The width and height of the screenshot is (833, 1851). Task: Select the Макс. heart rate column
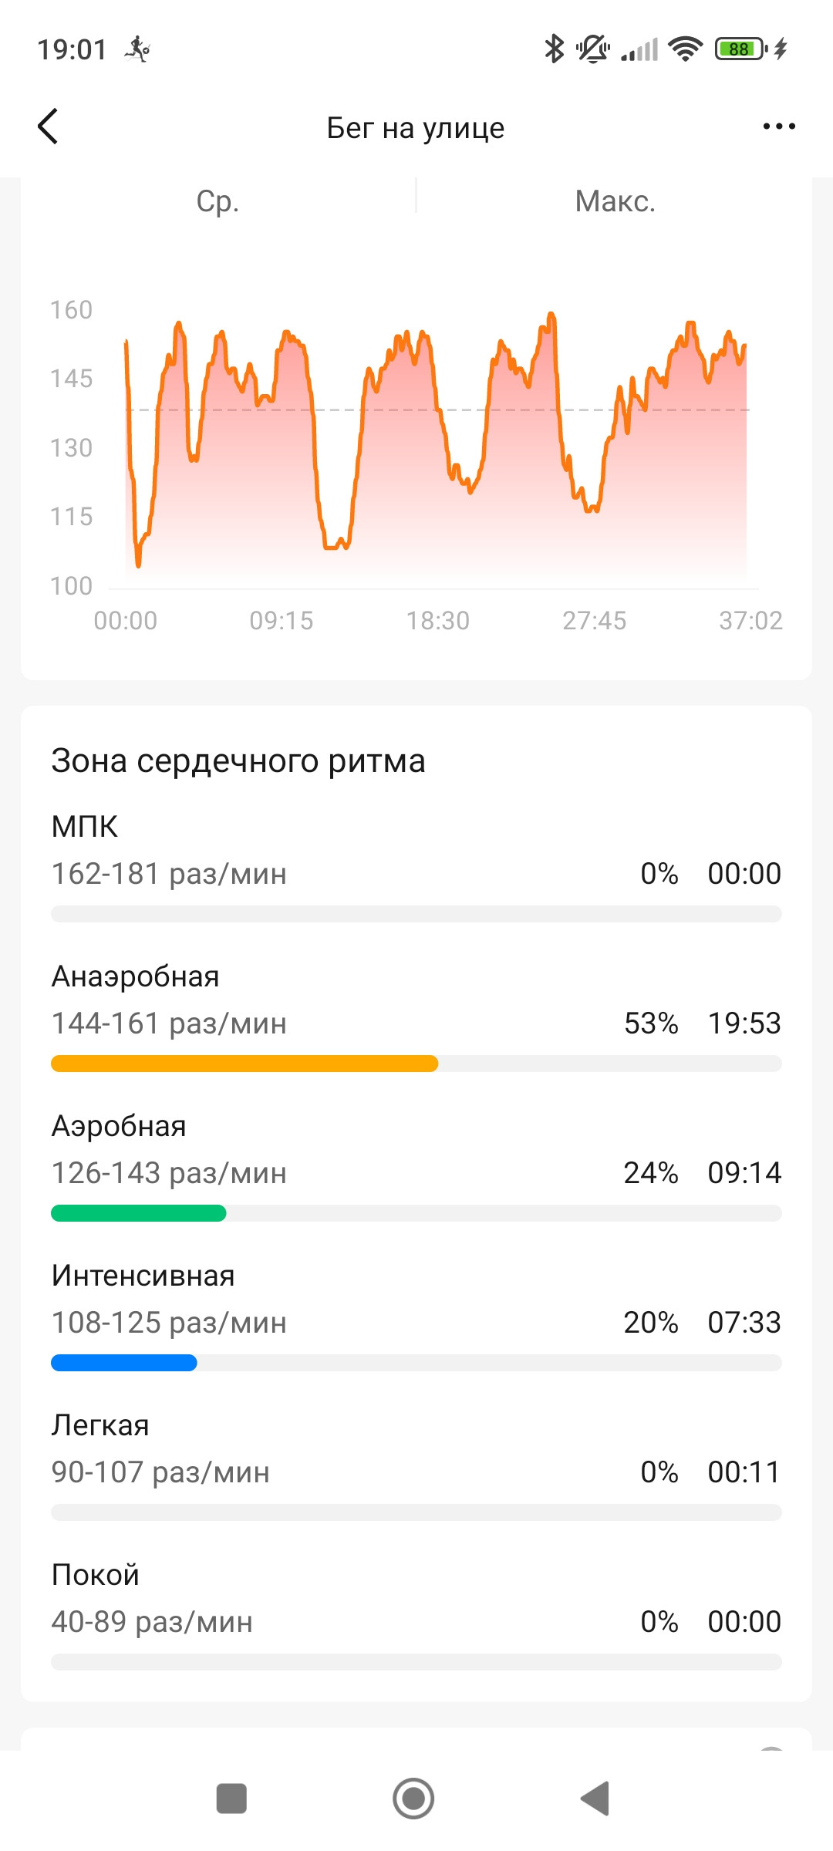(x=615, y=201)
